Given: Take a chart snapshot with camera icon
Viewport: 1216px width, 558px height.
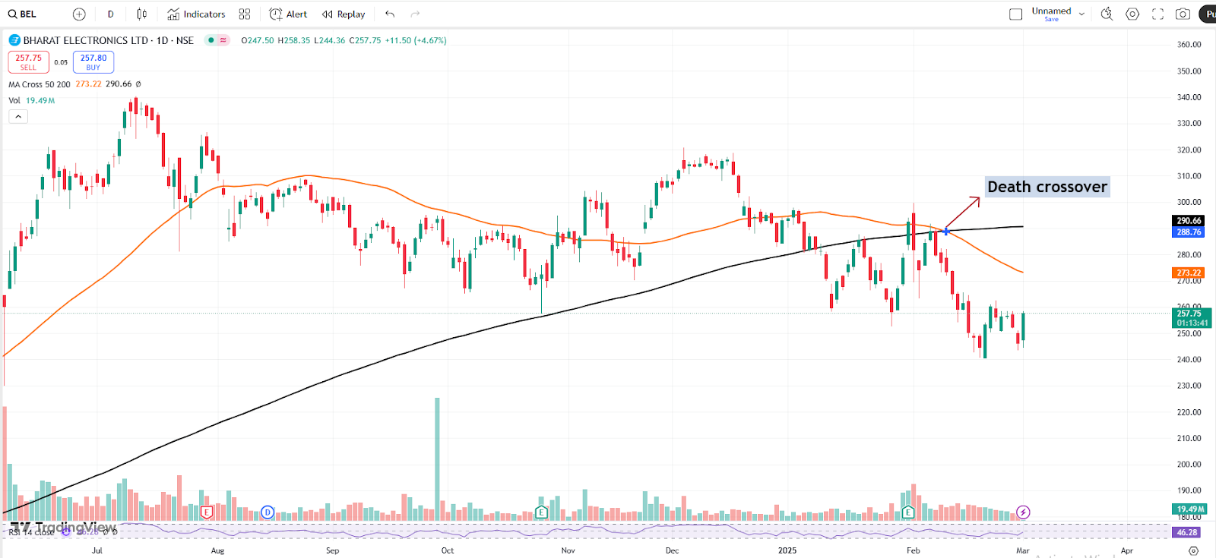Looking at the screenshot, I should pos(1183,14).
